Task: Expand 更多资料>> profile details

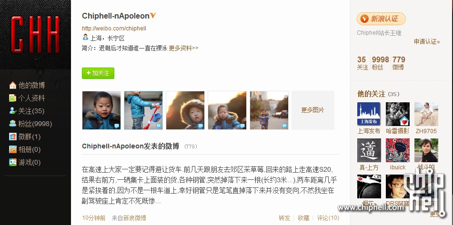Action: [184, 48]
